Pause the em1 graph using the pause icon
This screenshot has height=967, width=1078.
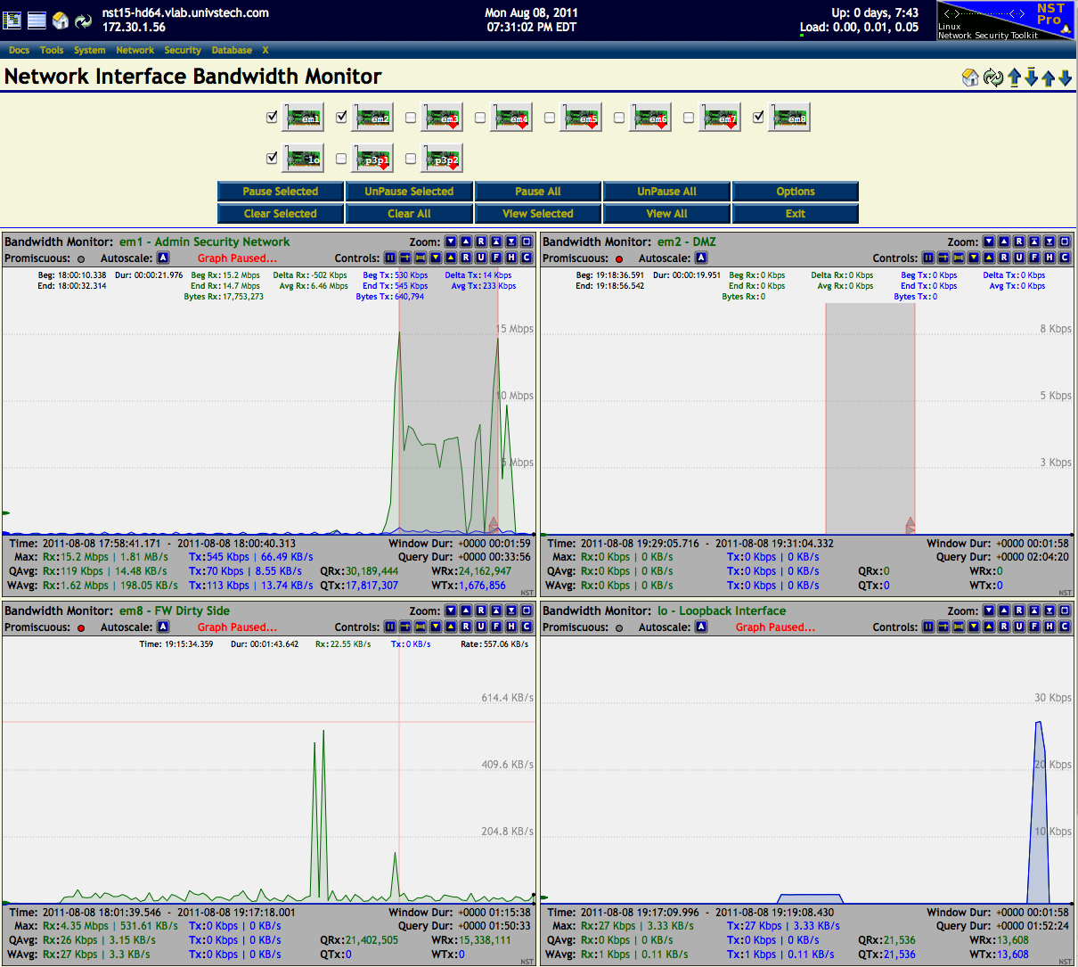coord(390,258)
